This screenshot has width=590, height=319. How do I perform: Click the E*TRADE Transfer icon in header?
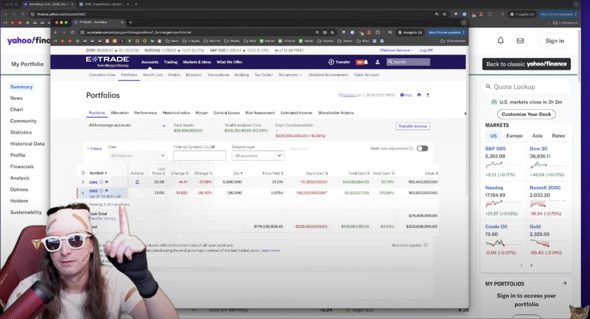click(331, 62)
